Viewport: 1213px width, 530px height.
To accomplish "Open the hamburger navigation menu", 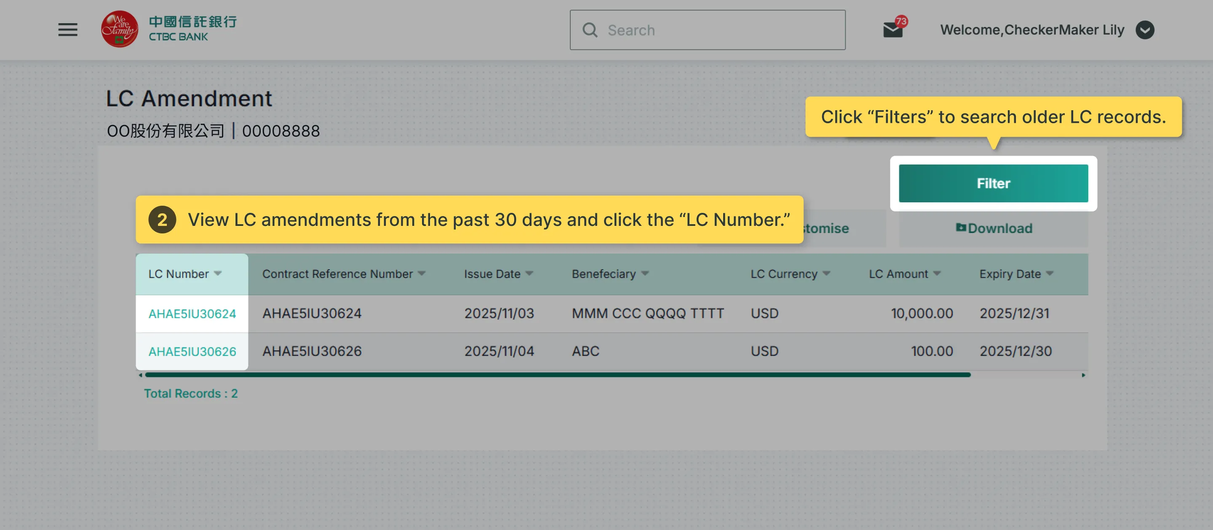I will (x=68, y=29).
